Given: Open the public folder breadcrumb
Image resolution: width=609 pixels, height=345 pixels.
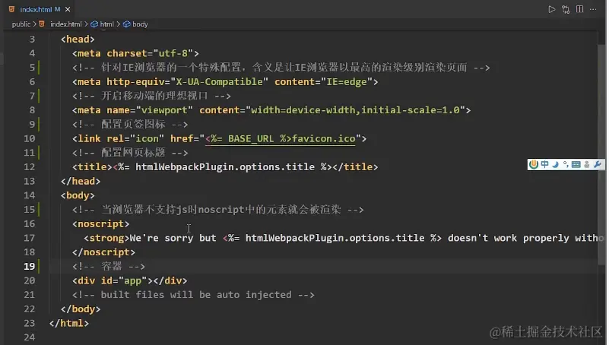Looking at the screenshot, I should click(21, 24).
